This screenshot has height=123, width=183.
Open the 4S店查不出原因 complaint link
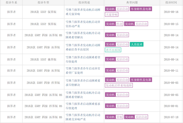(83, 47)
